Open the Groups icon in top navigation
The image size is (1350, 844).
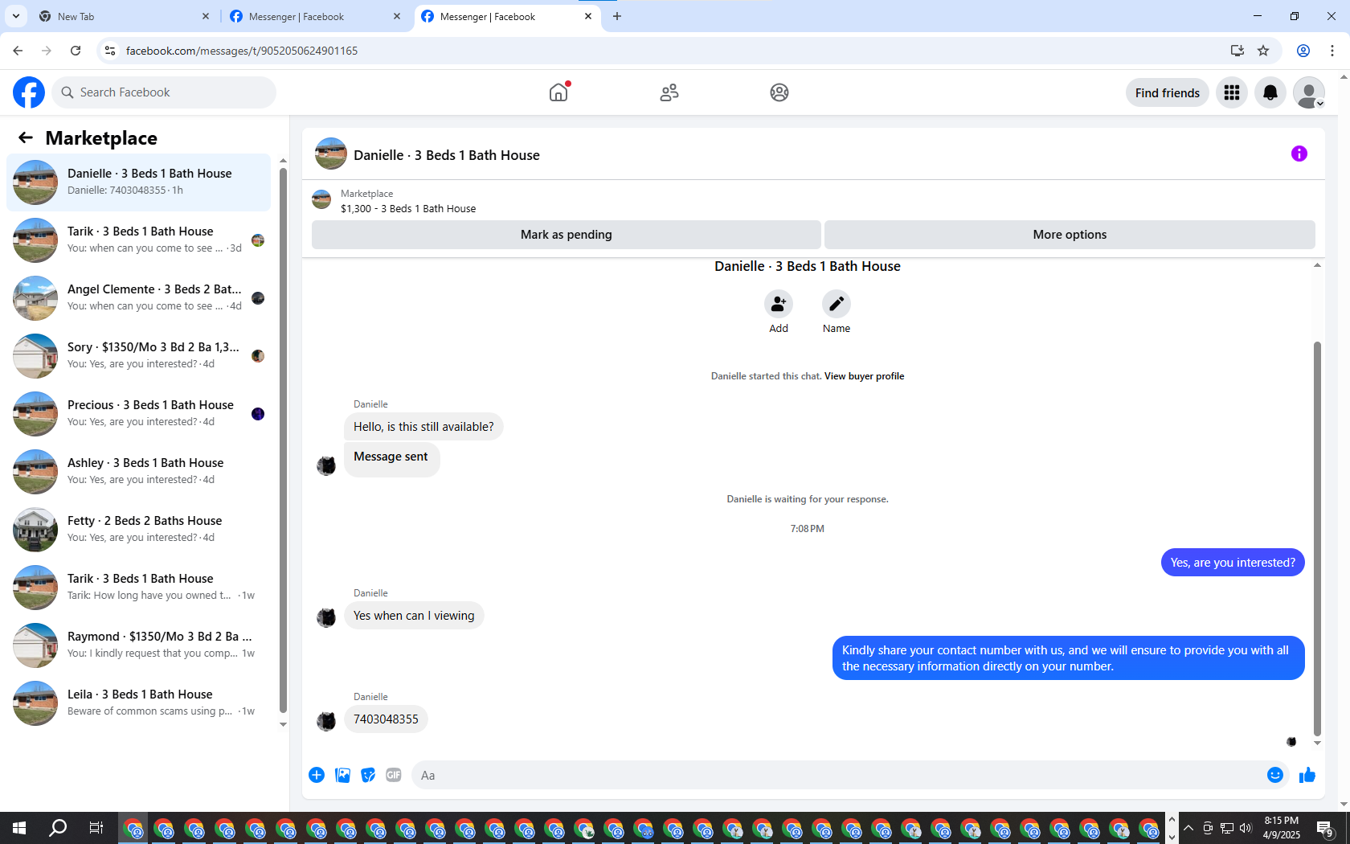[779, 92]
